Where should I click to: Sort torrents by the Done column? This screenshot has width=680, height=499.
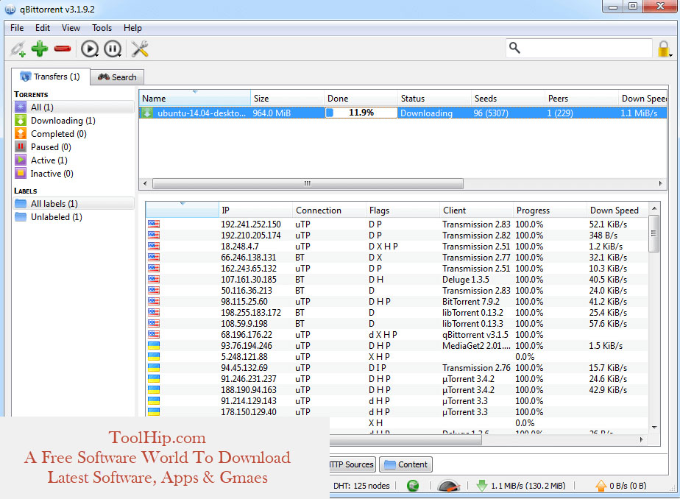361,99
